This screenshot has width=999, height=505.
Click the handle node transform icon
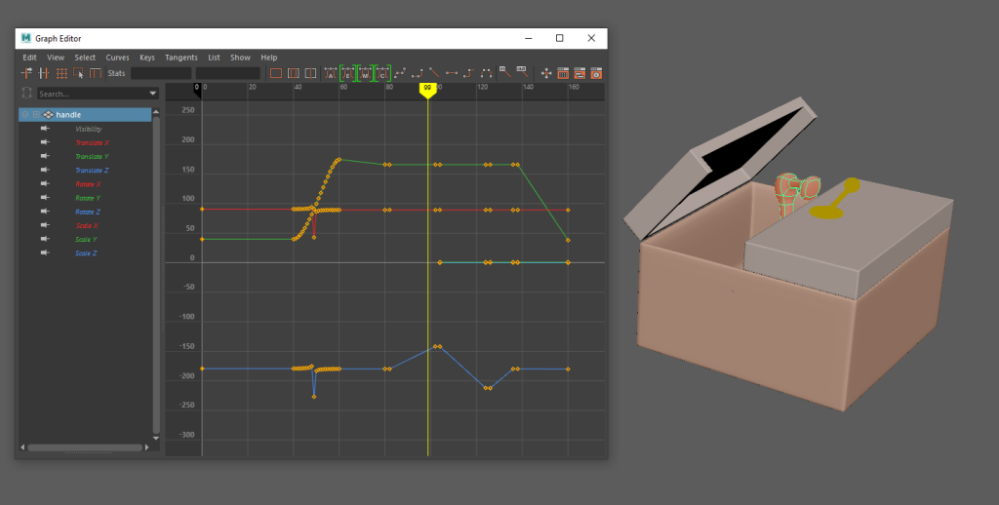point(48,115)
